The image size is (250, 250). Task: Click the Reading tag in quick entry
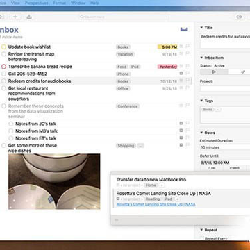coord(153,199)
